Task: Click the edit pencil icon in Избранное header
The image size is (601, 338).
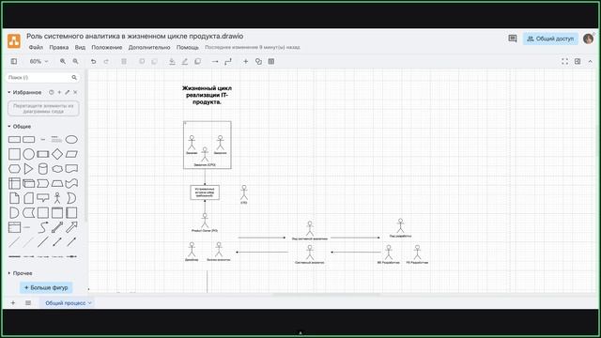Action: (x=67, y=92)
